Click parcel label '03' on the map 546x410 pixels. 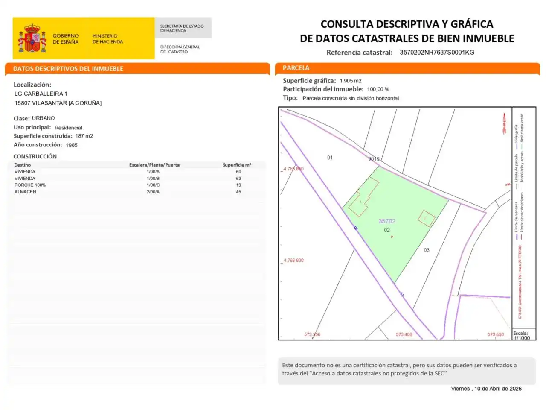[x=427, y=250]
